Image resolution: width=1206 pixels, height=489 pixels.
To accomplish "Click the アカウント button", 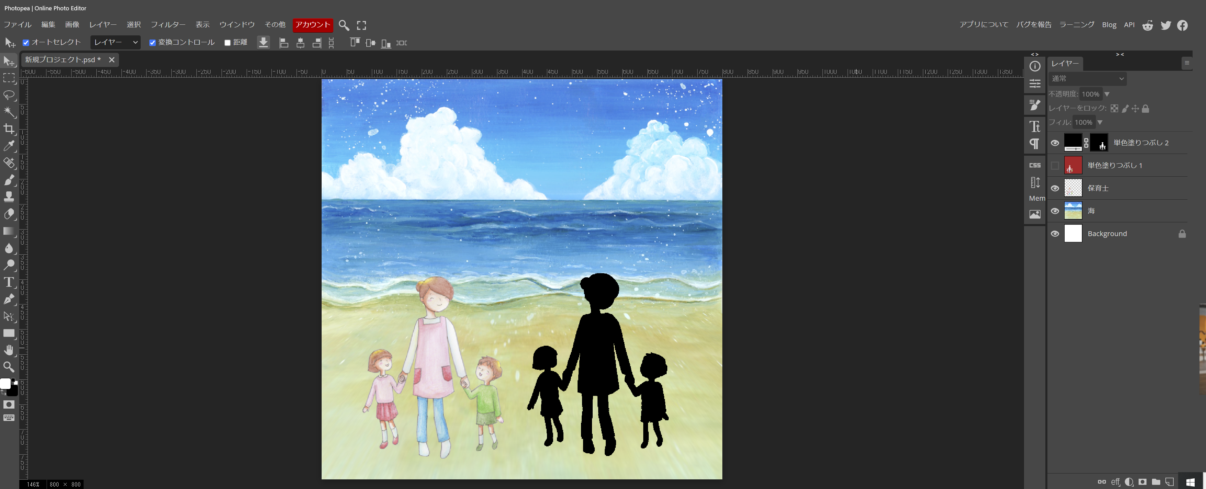I will coord(312,25).
